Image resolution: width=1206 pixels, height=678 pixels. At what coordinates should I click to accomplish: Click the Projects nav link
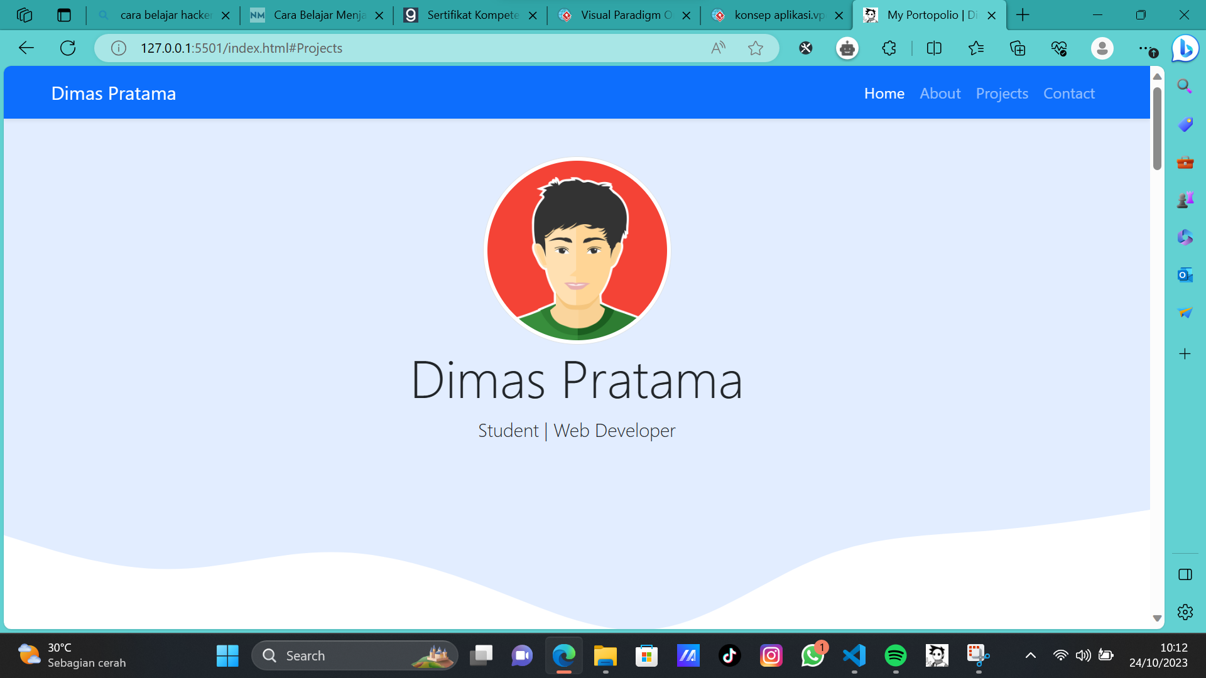(1002, 94)
